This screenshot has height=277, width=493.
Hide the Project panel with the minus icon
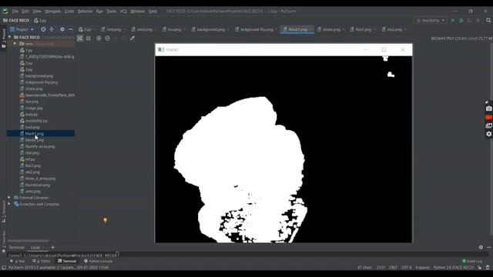70,29
